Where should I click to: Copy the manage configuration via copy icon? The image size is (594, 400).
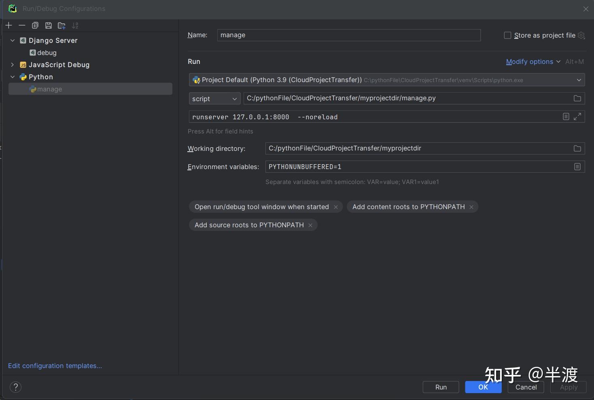click(35, 25)
